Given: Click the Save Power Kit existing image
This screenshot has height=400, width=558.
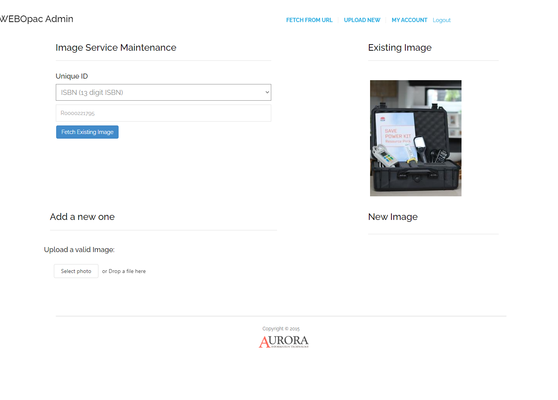Looking at the screenshot, I should pos(415,138).
